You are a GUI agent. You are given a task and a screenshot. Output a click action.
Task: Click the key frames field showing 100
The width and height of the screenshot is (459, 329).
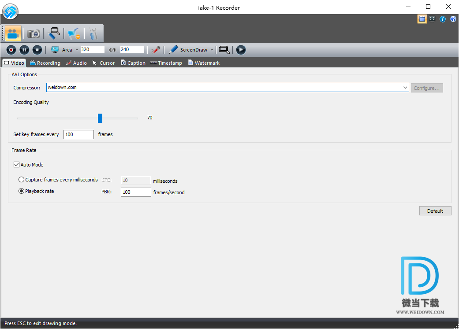pos(78,134)
